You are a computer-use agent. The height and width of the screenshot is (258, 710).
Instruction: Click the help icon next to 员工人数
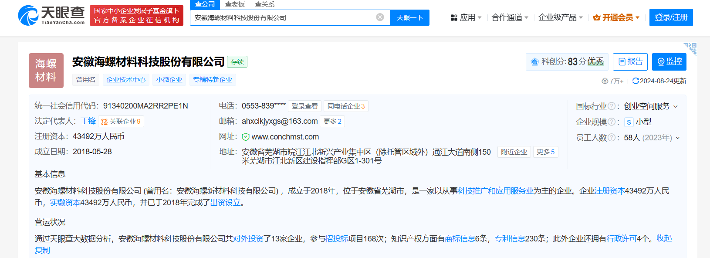coord(612,138)
